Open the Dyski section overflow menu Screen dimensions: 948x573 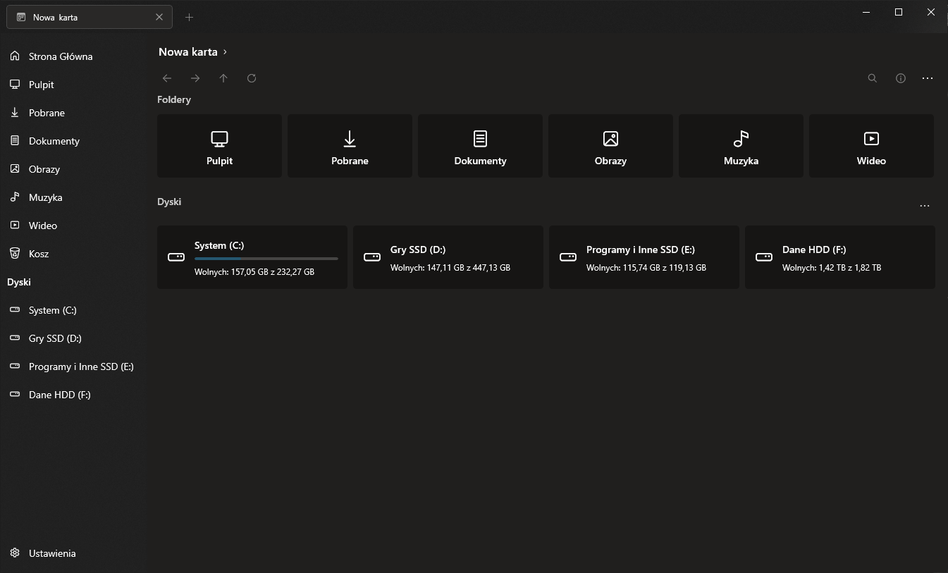925,205
